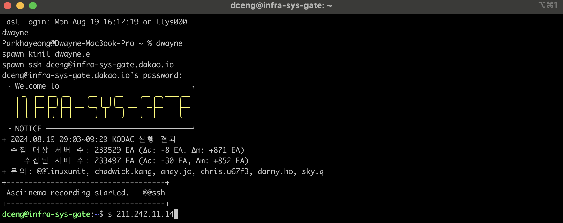Screen dimensions: 563x223
Task: Click the danny.ho contact name
Action: tap(275, 171)
